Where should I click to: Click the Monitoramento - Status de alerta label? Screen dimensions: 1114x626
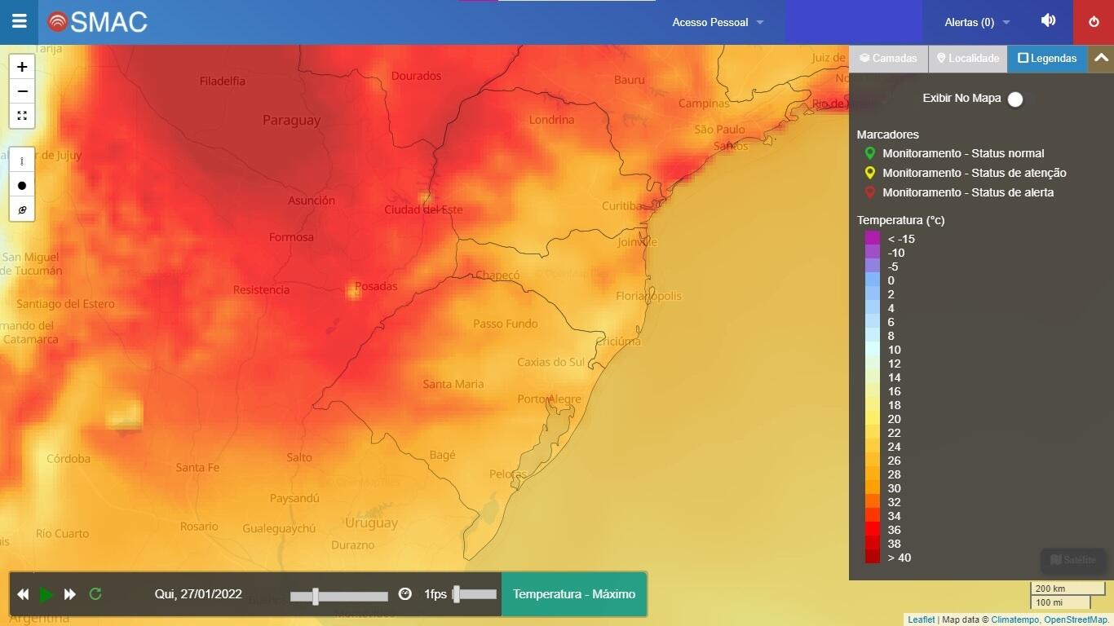968,192
